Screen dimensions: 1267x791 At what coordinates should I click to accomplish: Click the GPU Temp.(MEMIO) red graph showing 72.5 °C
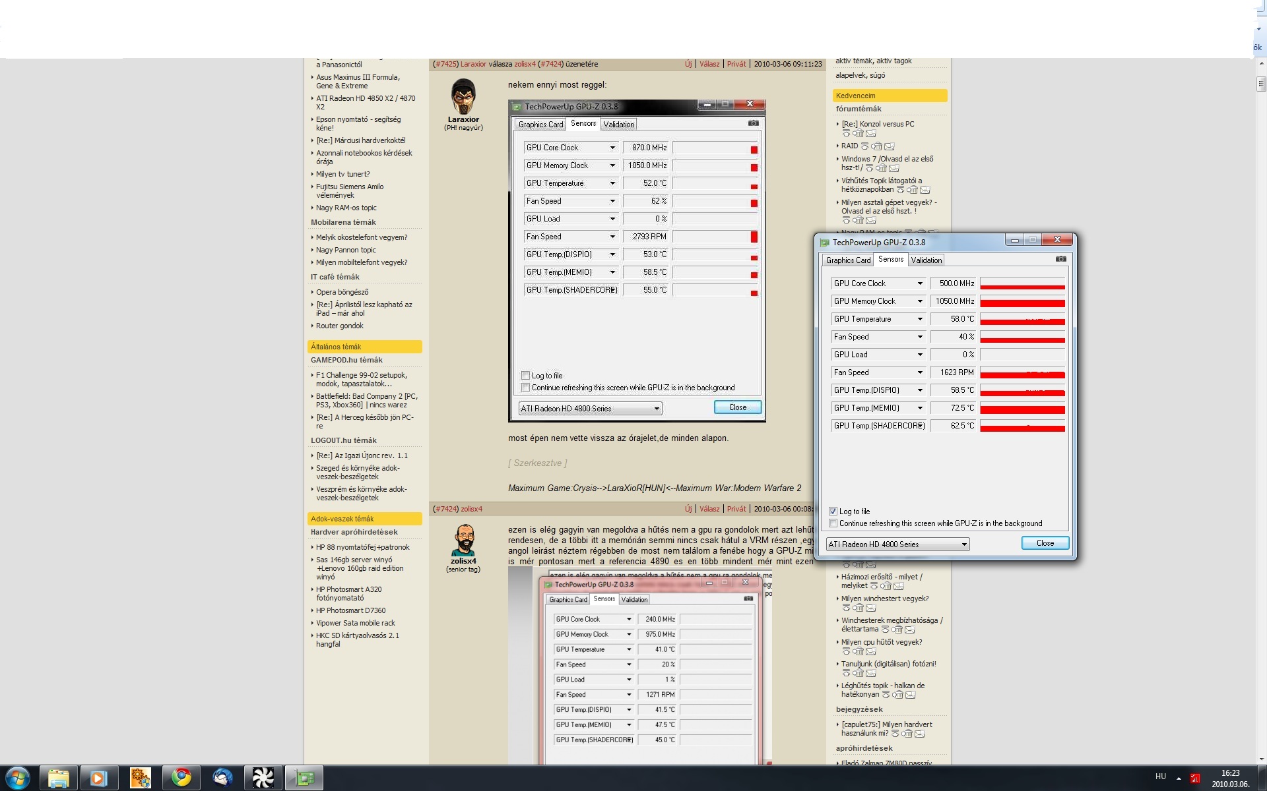[1022, 408]
